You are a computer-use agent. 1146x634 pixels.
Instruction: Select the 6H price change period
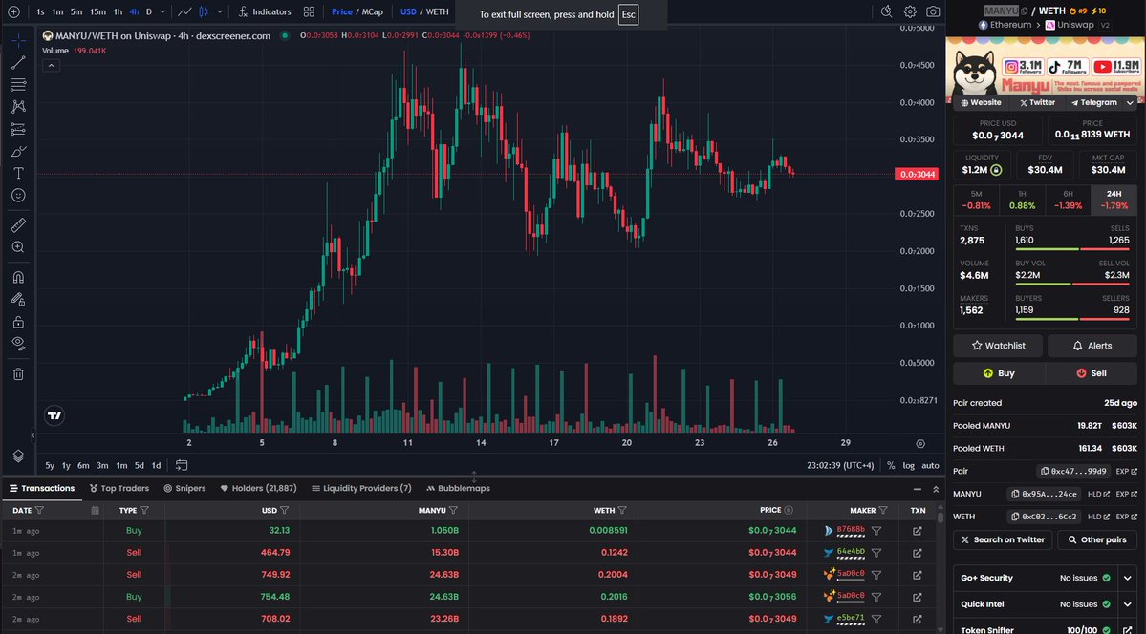[x=1068, y=201]
